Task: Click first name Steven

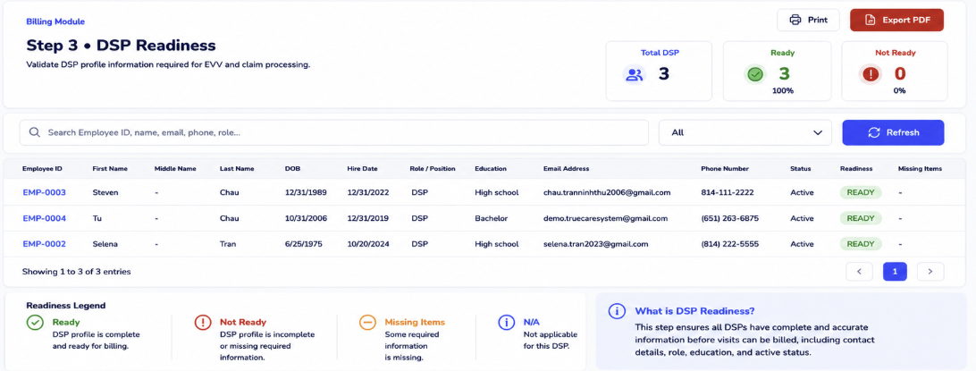Action: tap(105, 192)
